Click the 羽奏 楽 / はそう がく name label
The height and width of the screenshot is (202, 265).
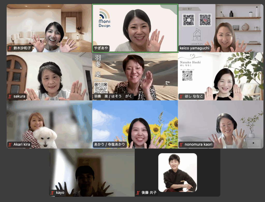tap(112, 96)
